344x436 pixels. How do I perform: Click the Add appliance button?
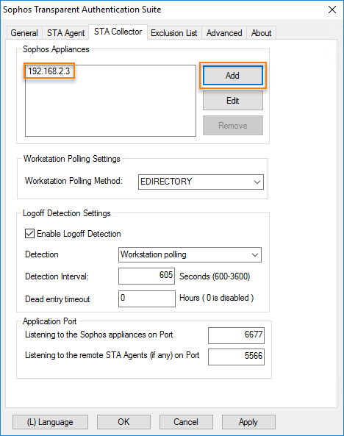click(233, 75)
